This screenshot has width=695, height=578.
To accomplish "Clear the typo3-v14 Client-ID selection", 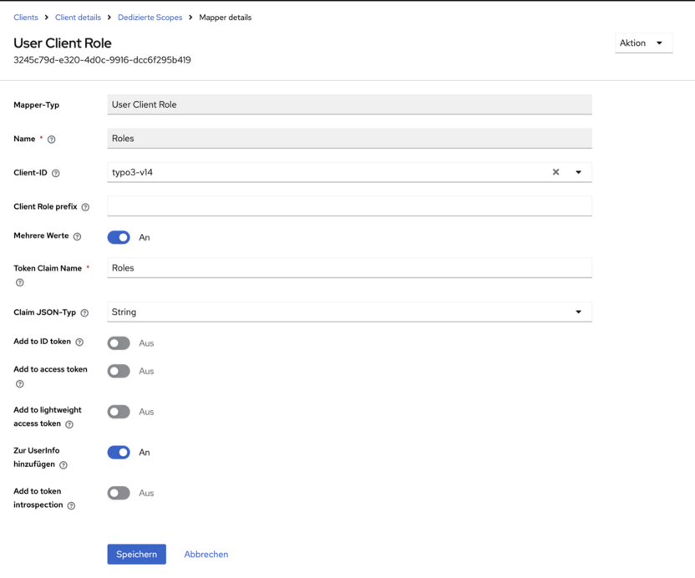I will point(555,172).
